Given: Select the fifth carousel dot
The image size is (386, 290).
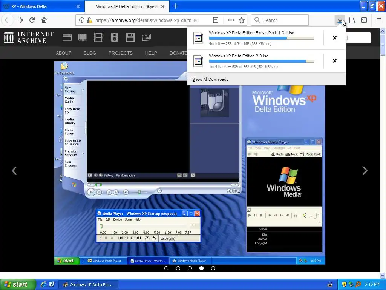Looking at the screenshot, I should (x=213, y=268).
